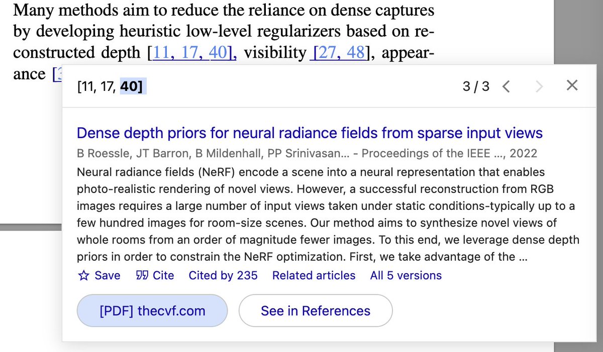The height and width of the screenshot is (352, 603).
Task: Close the citation popup
Action: tap(572, 85)
